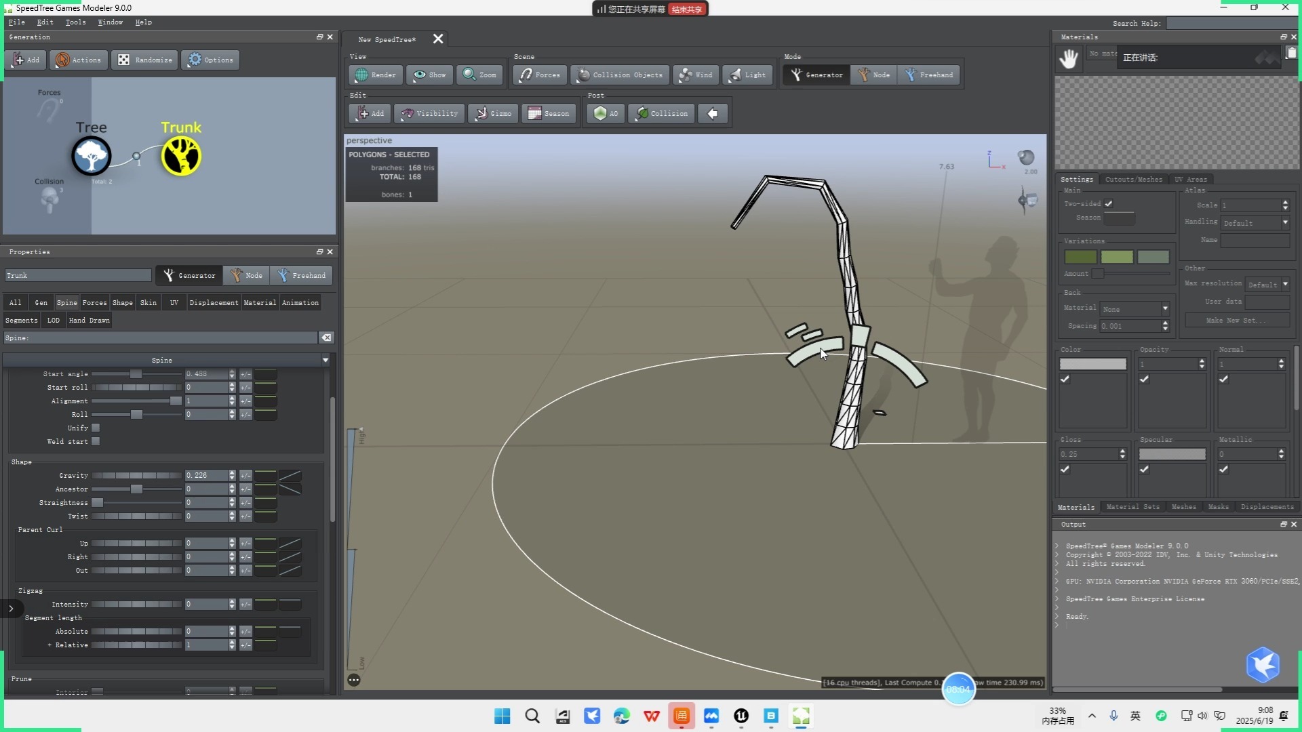The width and height of the screenshot is (1302, 732).
Task: Open the Back Material None dropdown
Action: coord(1135,309)
